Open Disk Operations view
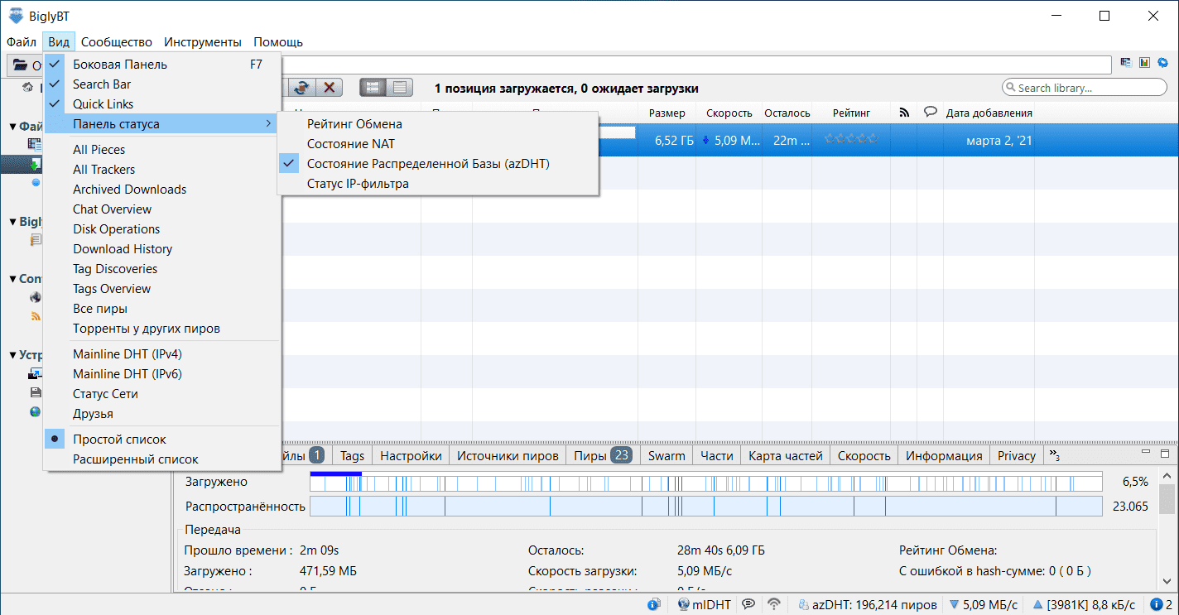Image resolution: width=1179 pixels, height=615 pixels. 162,228
